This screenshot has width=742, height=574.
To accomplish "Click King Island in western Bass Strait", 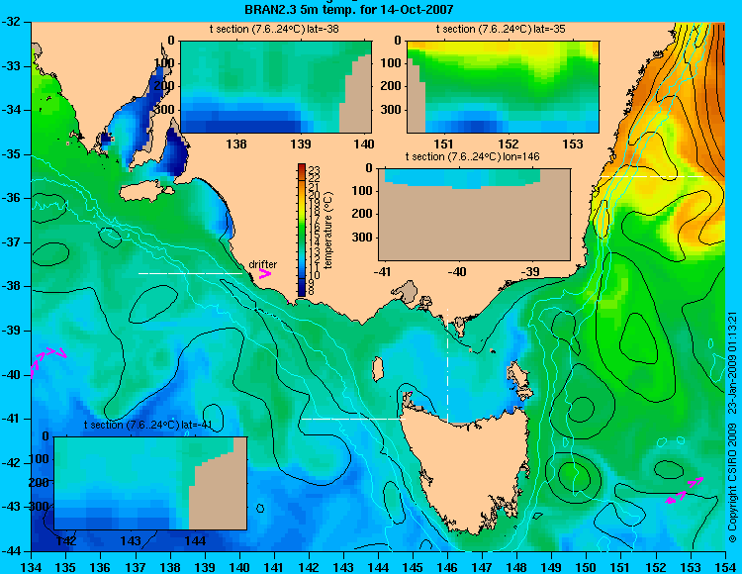I will (378, 369).
